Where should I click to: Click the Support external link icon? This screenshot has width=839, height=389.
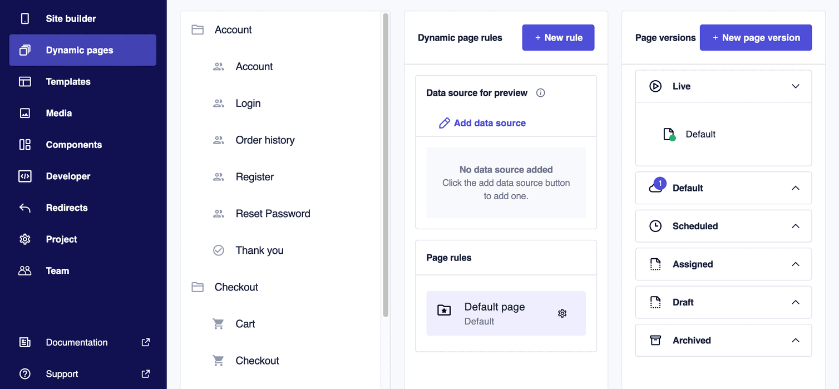[146, 374]
